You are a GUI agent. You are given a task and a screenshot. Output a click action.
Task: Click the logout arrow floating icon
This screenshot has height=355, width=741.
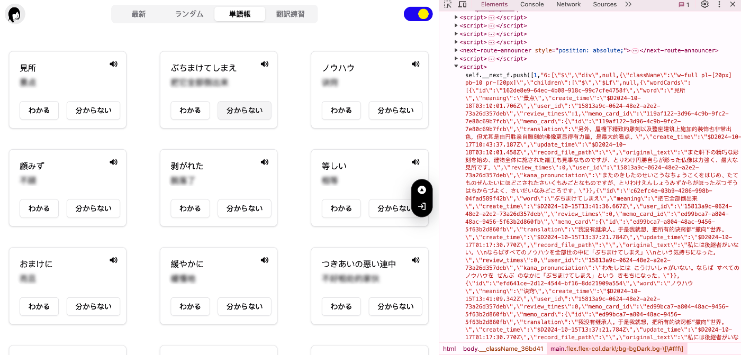click(422, 206)
